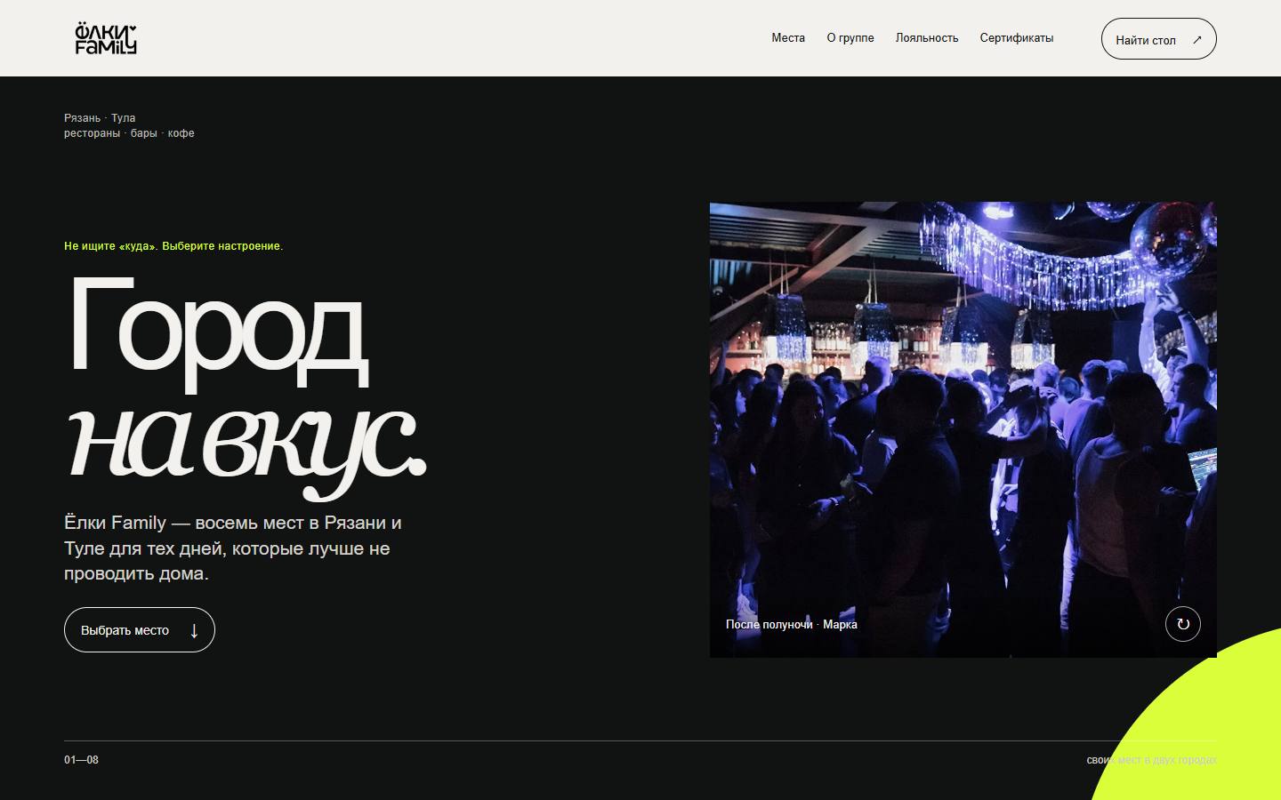Open the nightclub crowd photo

point(963,429)
